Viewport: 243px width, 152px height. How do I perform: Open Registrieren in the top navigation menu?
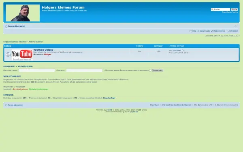click(x=219, y=31)
